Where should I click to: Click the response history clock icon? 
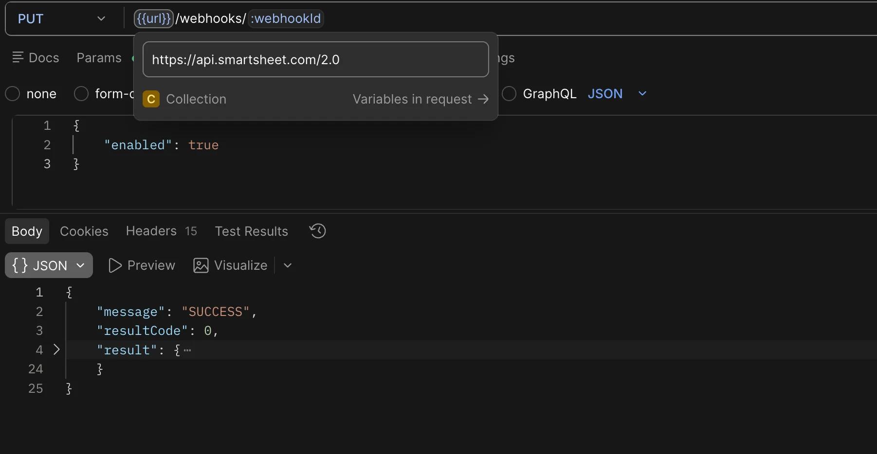point(318,231)
